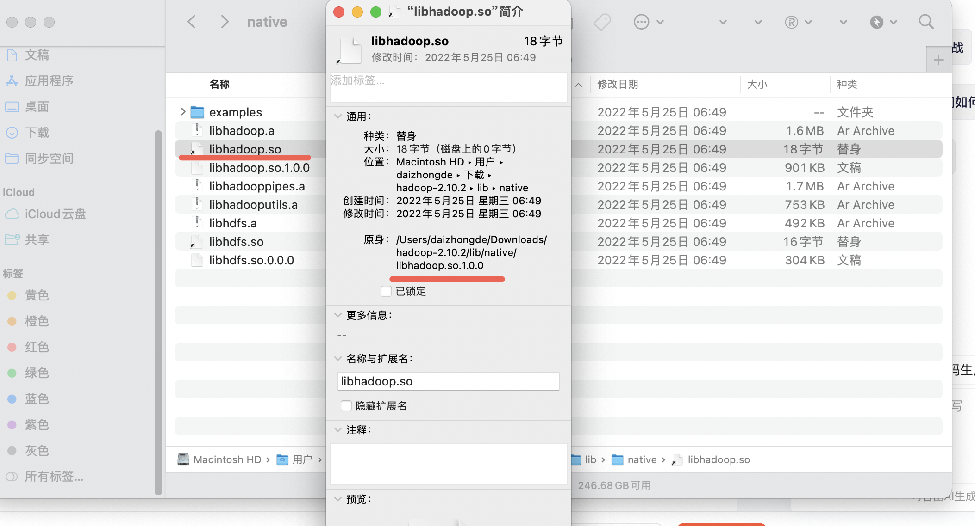Edit the libhadoop.so name field
975x526 pixels.
point(448,381)
